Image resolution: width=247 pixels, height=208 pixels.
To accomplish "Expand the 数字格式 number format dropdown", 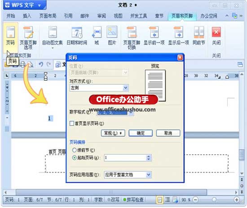I will click(x=131, y=113).
